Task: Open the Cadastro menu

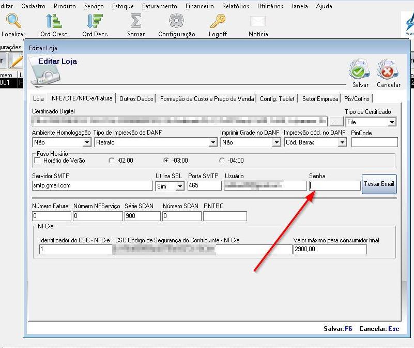Action: click(x=33, y=6)
